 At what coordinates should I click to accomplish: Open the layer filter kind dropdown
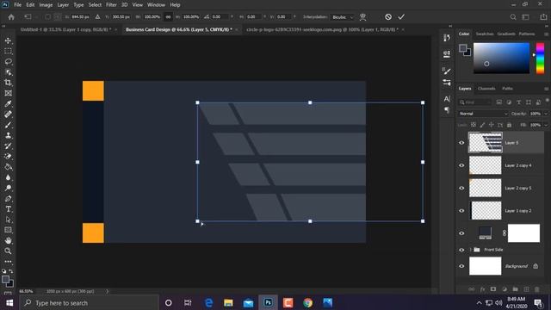(475, 102)
